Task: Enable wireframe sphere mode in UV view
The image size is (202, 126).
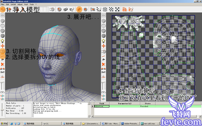Action: click(x=103, y=26)
